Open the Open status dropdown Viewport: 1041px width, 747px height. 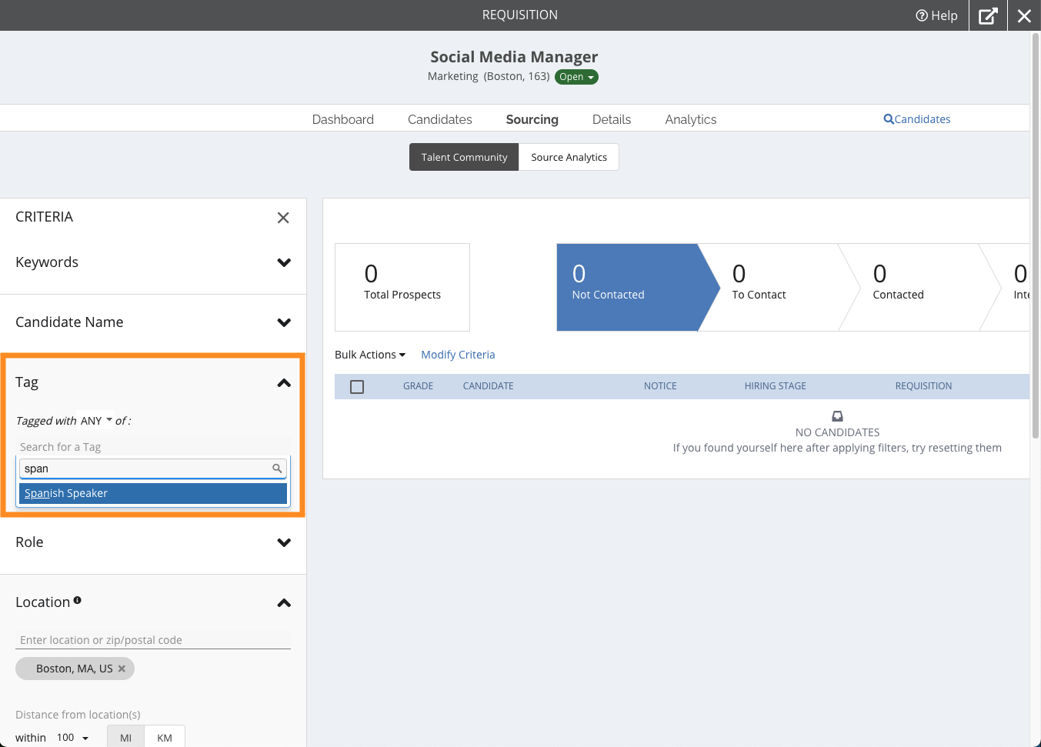click(x=576, y=77)
